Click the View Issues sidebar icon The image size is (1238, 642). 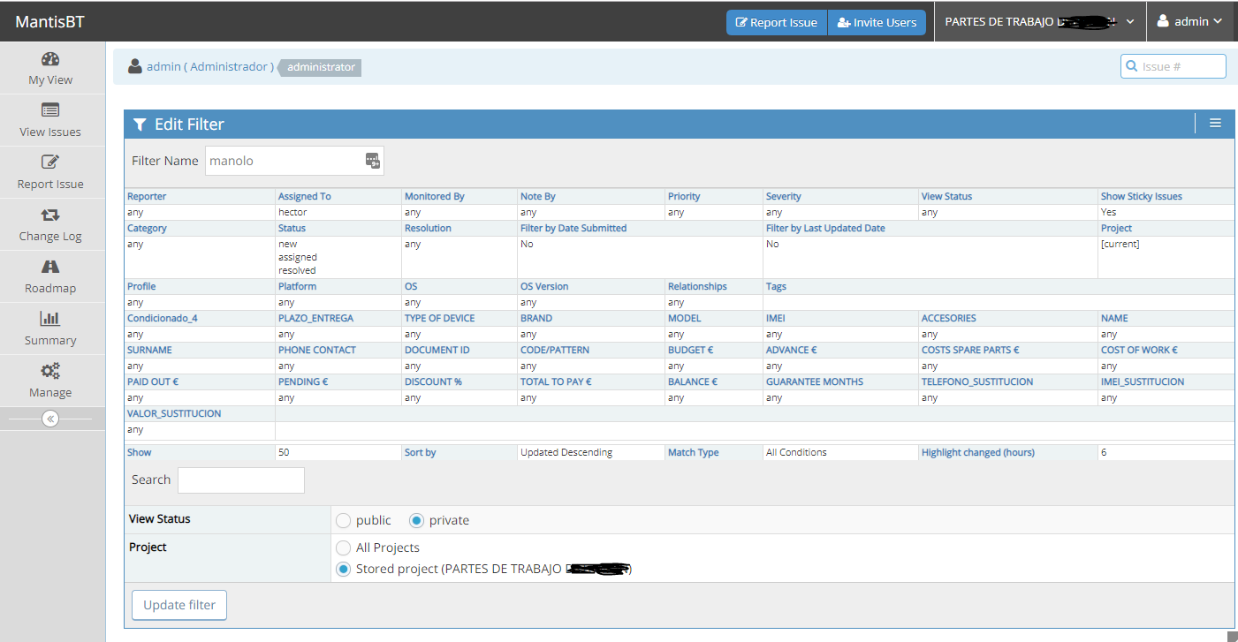pos(50,111)
